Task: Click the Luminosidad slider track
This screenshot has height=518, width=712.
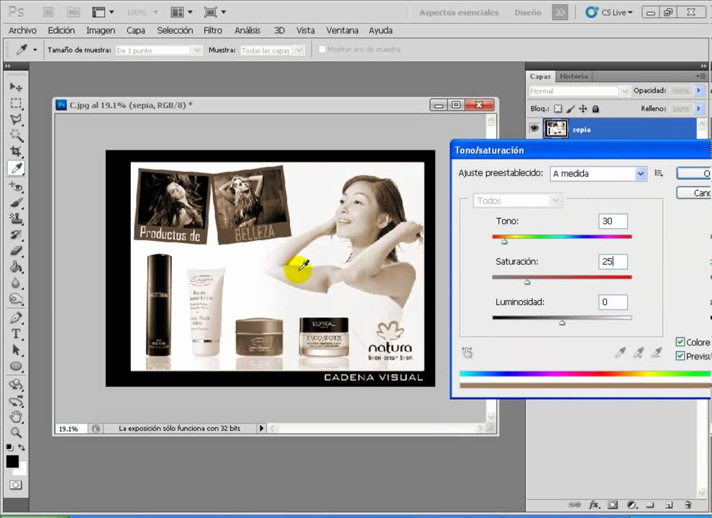Action: click(x=562, y=317)
